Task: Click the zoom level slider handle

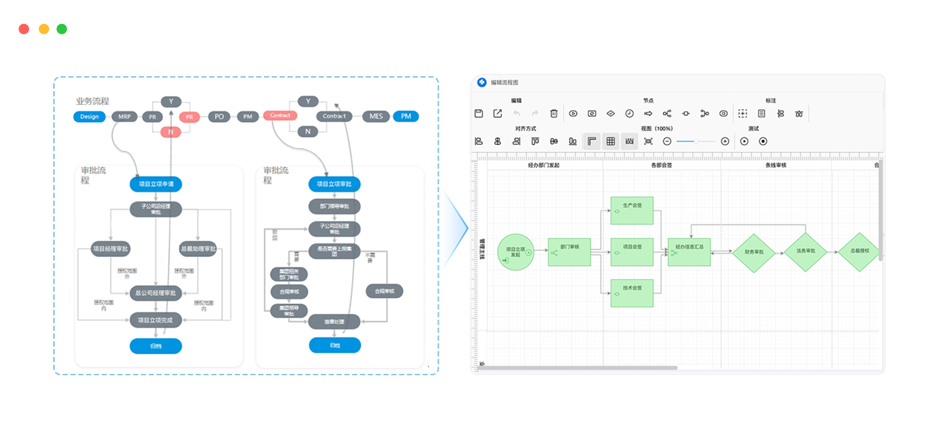Action: coord(696,141)
